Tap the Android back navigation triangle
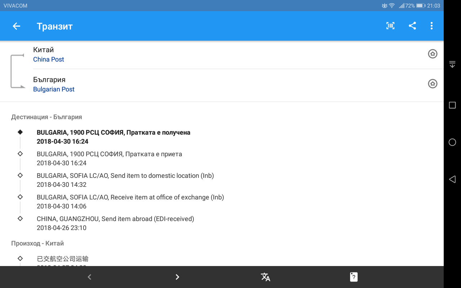Image resolution: width=461 pixels, height=288 pixels. pyautogui.click(x=452, y=179)
